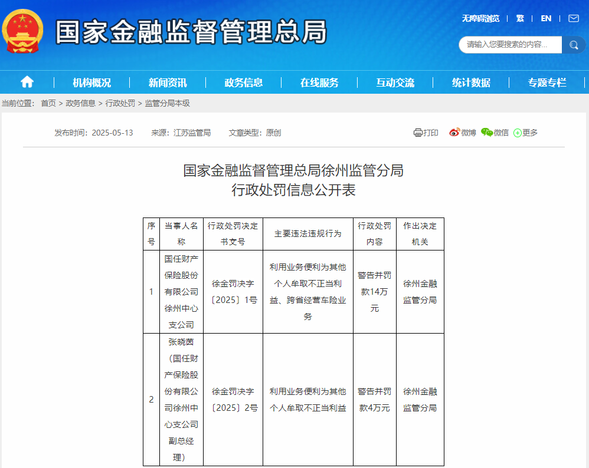The image size is (589, 468).
Task: Click 徐州金融监管分局 in row 1
Action: (420, 292)
